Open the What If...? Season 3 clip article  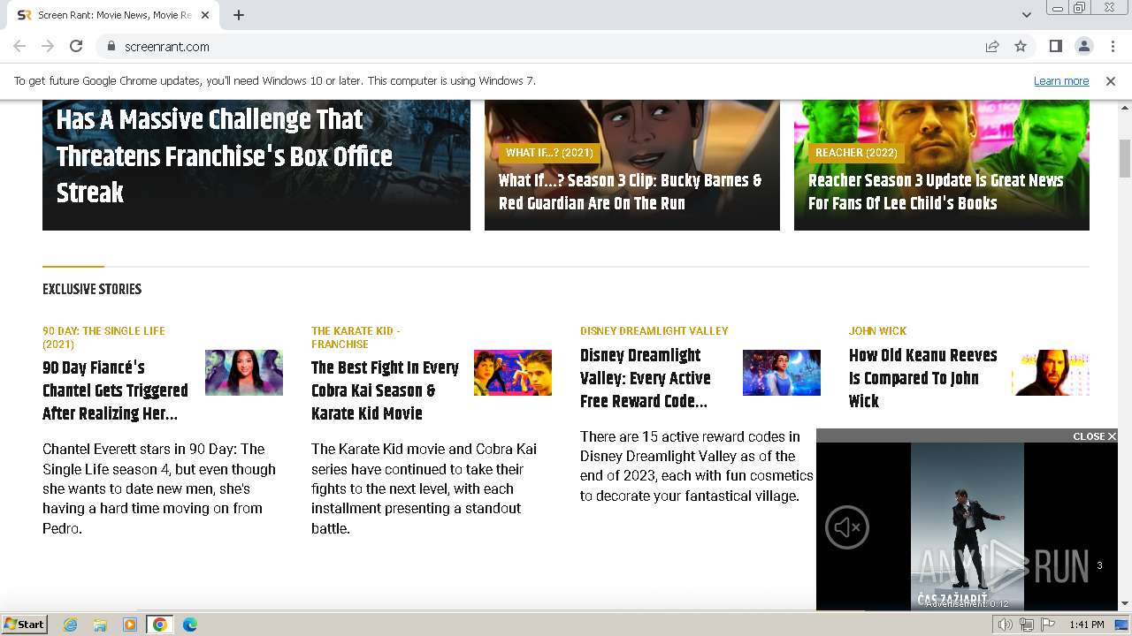[630, 192]
